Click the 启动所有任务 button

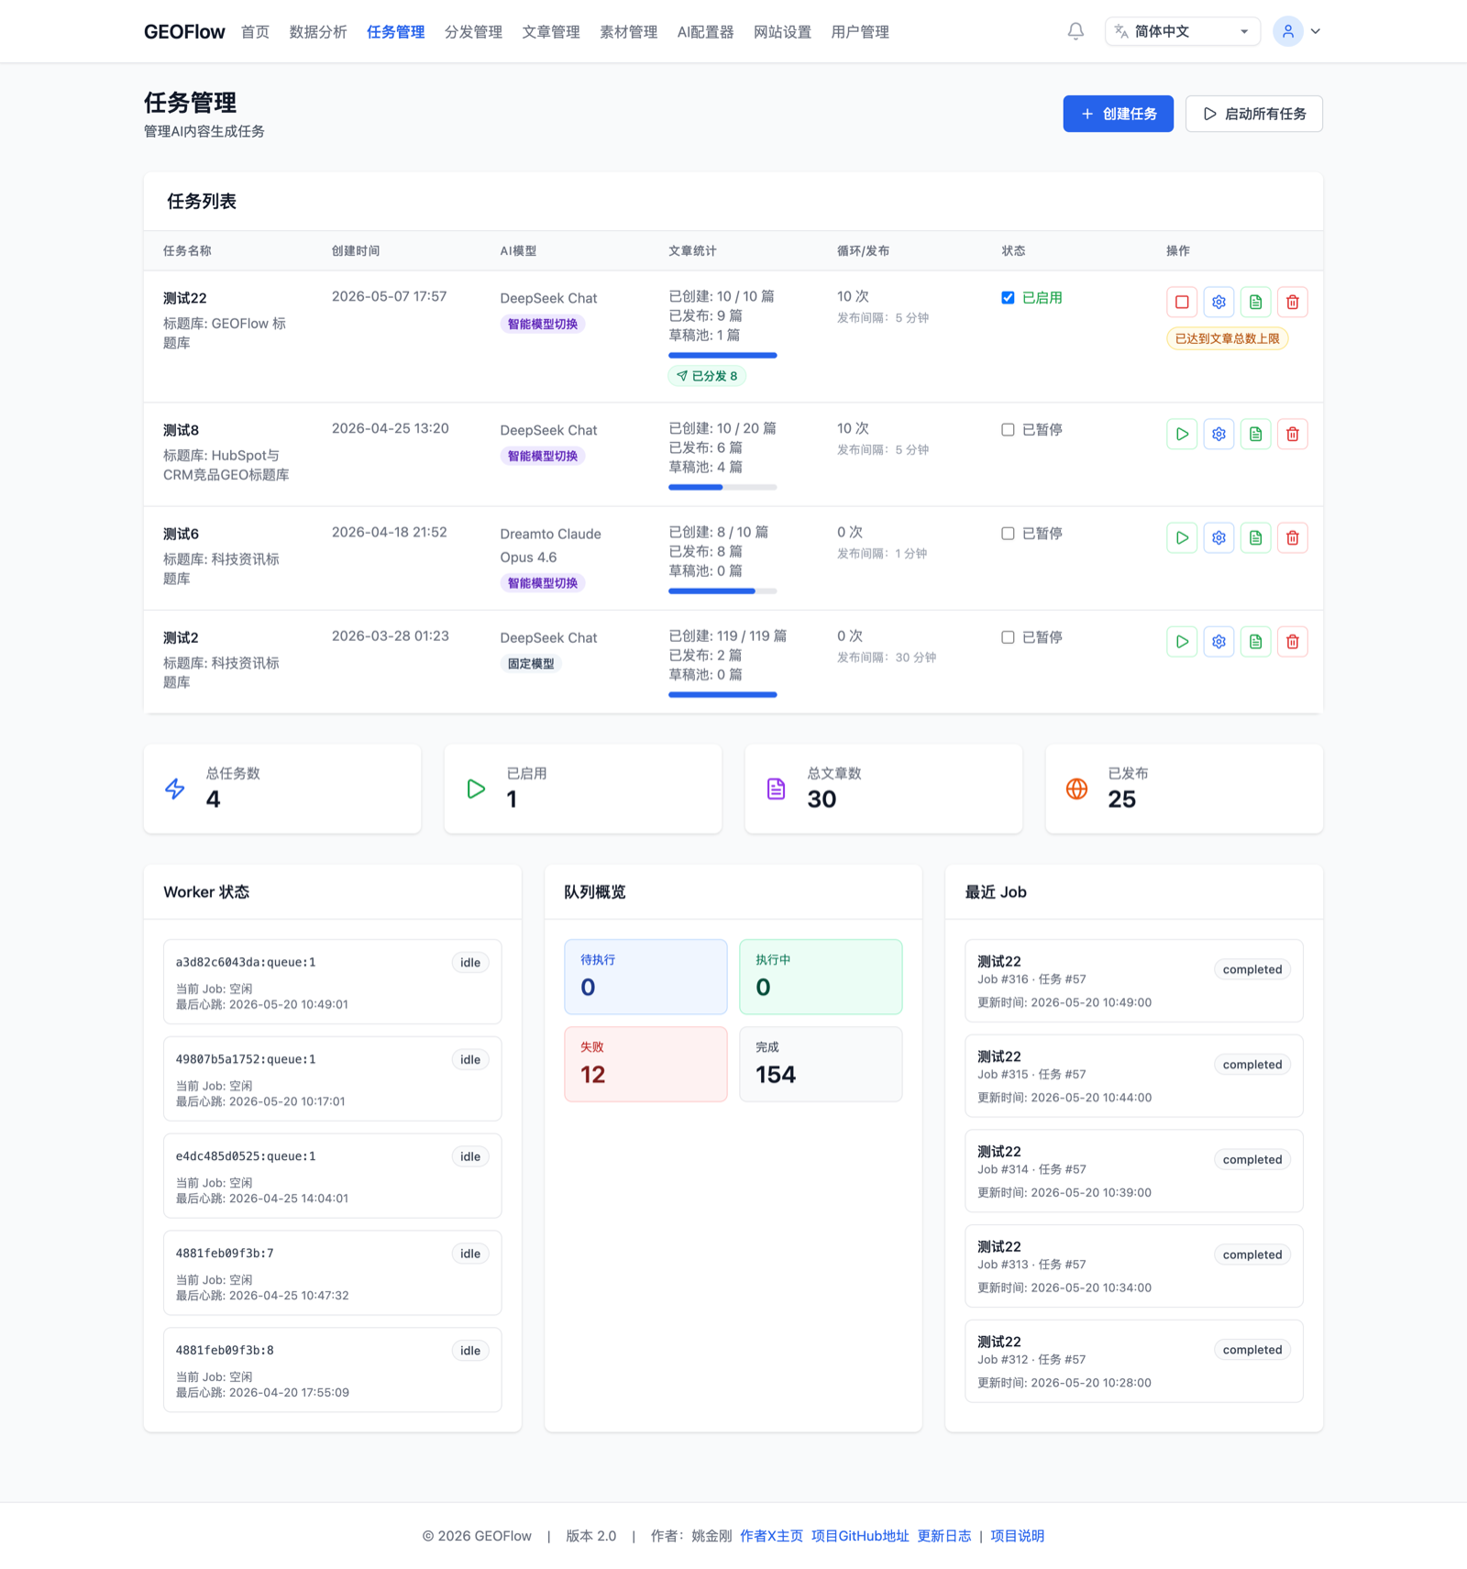coord(1253,114)
